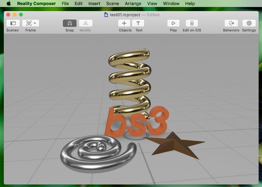
Task: Expand the Frame dropdown arrow
Action: pos(35,23)
